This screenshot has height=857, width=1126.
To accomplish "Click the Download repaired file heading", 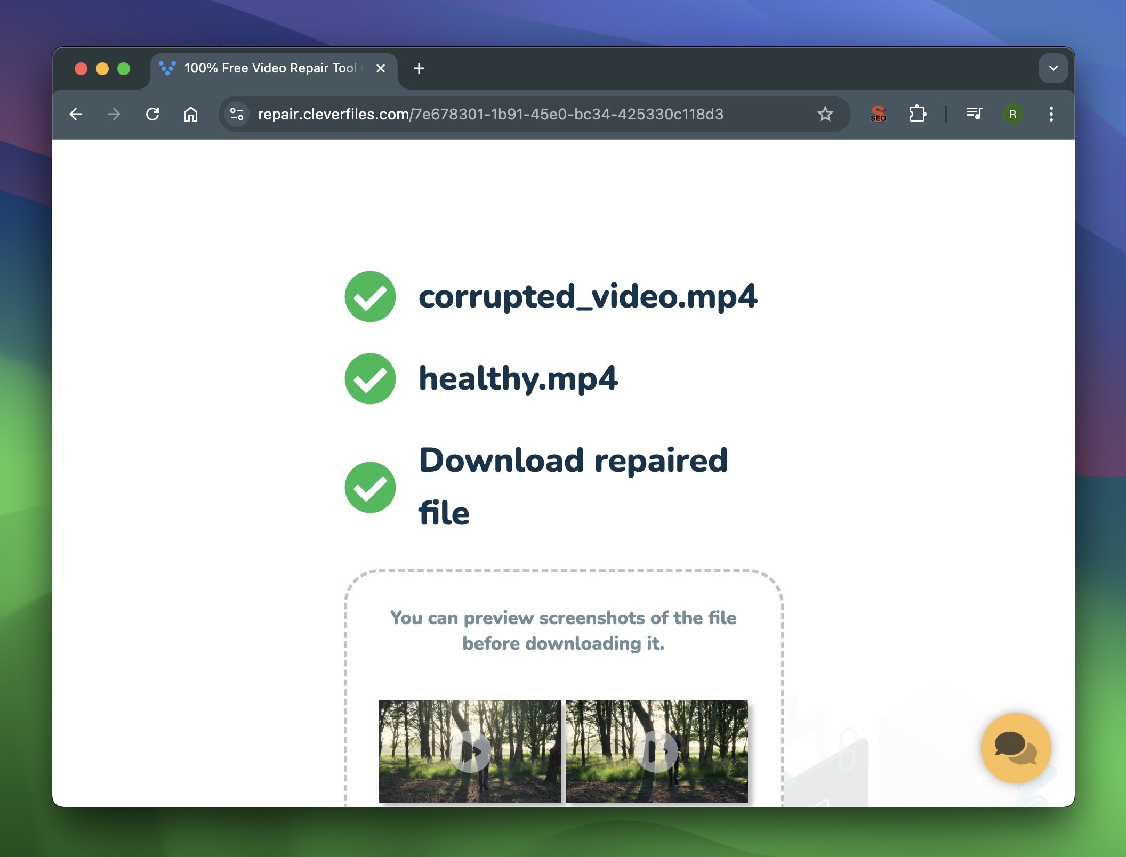I will pos(573,486).
